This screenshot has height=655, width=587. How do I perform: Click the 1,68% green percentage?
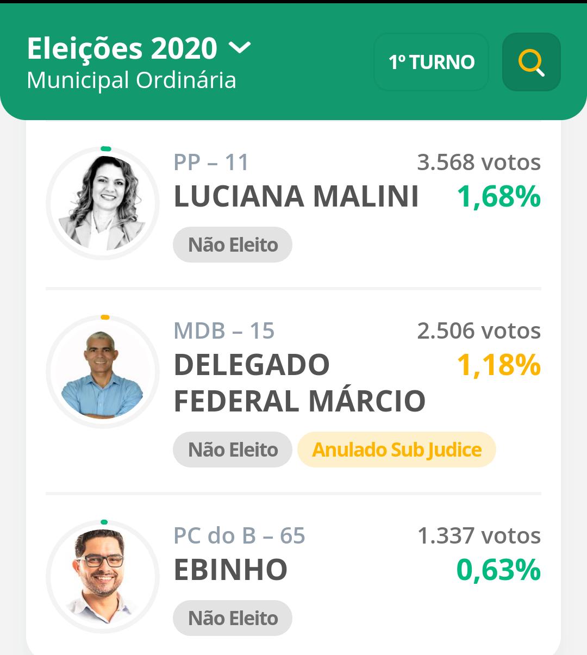click(498, 196)
